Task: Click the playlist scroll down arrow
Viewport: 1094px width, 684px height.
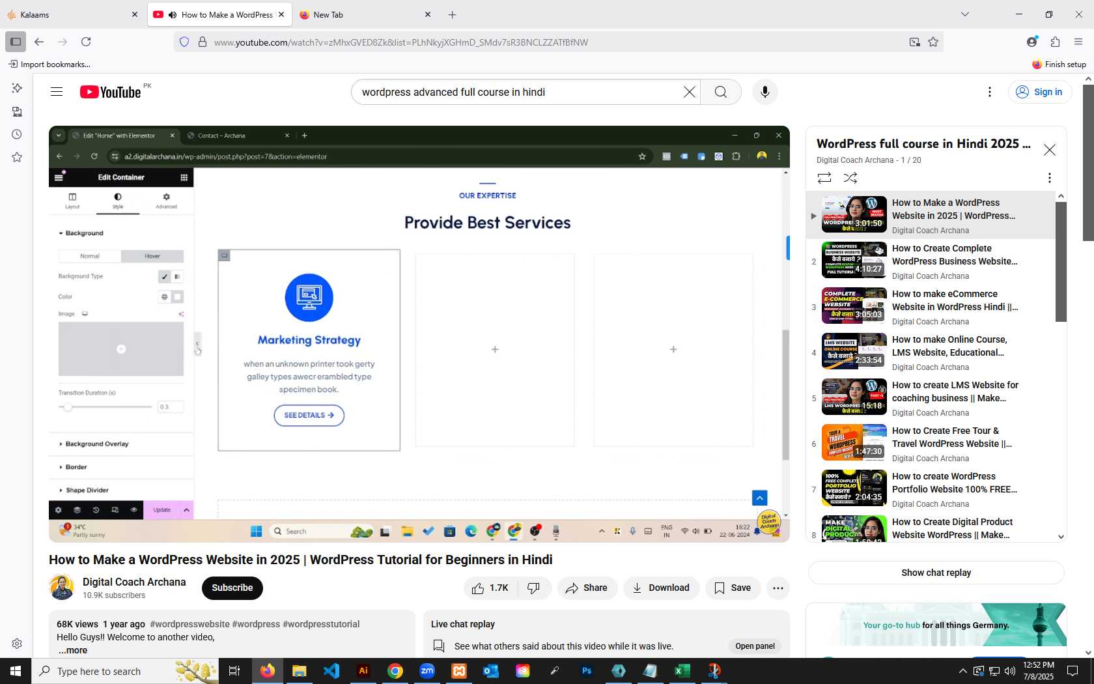Action: pyautogui.click(x=1061, y=537)
